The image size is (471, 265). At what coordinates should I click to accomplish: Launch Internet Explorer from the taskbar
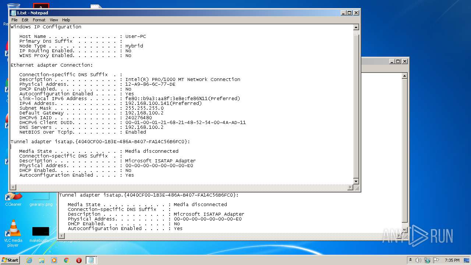29,260
